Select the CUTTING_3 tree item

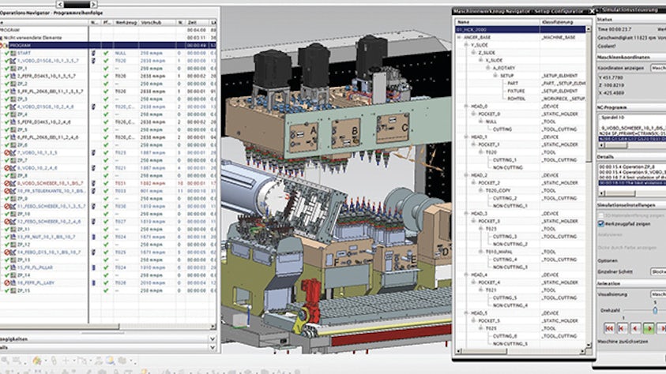[x=505, y=237]
